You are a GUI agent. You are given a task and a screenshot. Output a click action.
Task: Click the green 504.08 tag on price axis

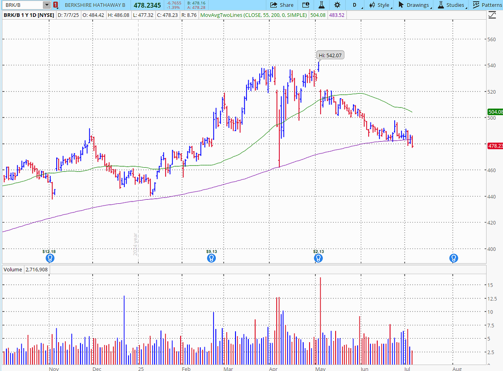[x=495, y=112]
